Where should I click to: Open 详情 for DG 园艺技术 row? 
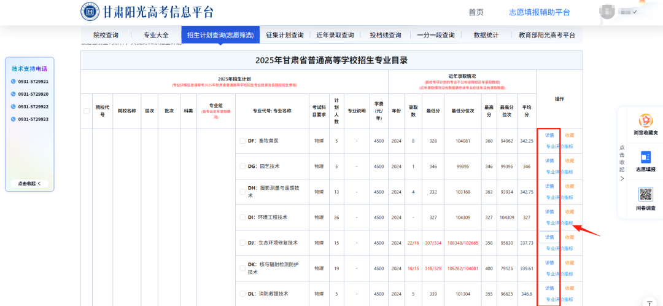tap(549, 161)
